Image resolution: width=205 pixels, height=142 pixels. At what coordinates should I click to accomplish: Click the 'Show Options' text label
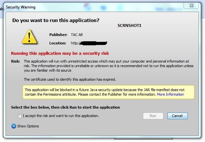point(28,126)
